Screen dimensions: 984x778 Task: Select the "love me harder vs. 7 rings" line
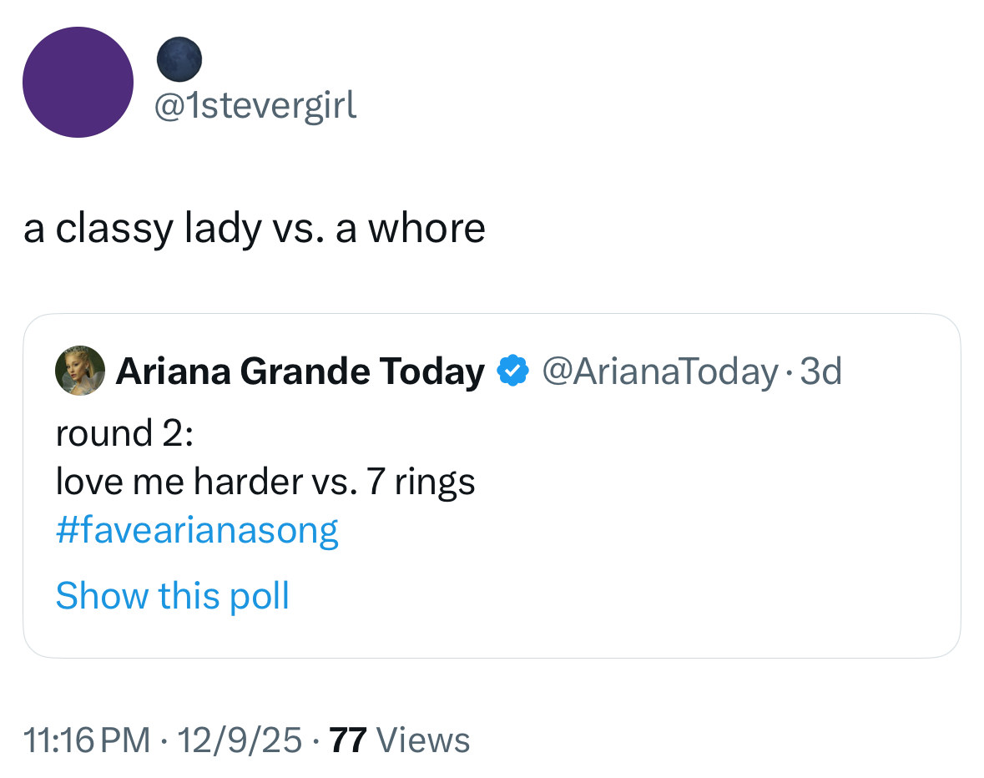(265, 481)
